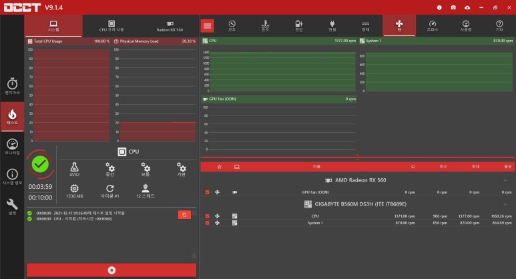Open System Info in the sidebar

pos(12,176)
